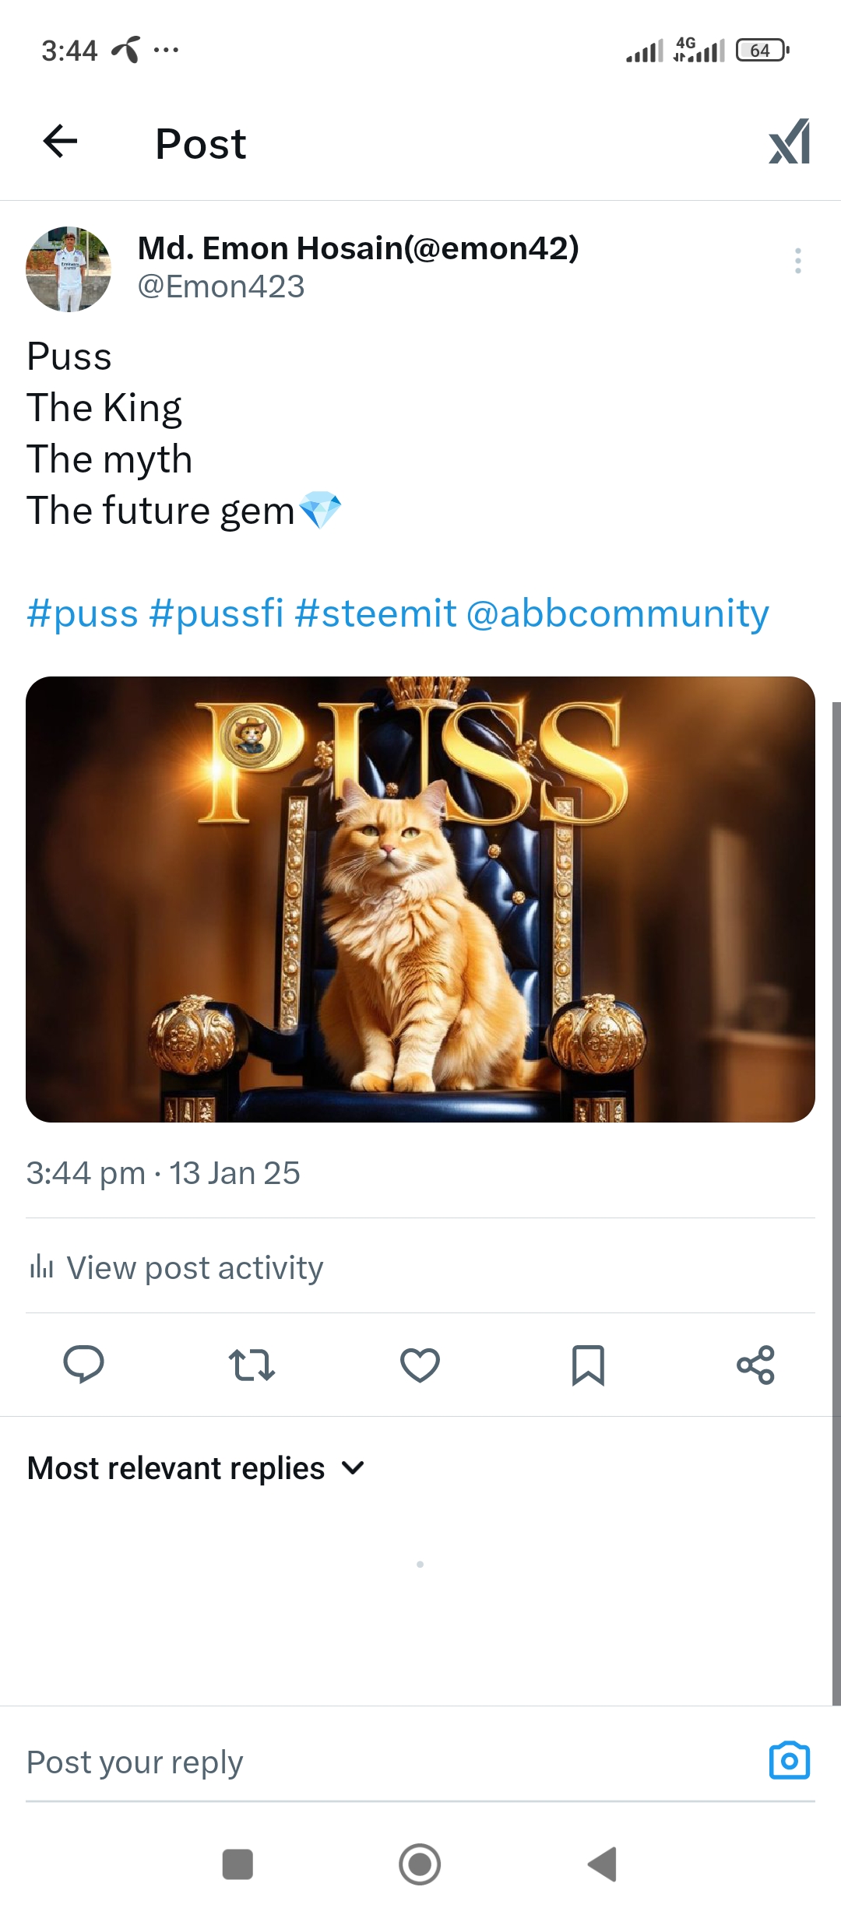Expand the Most relevant replies sort dropdown
Image resolution: width=841 pixels, height=1915 pixels.
196,1468
